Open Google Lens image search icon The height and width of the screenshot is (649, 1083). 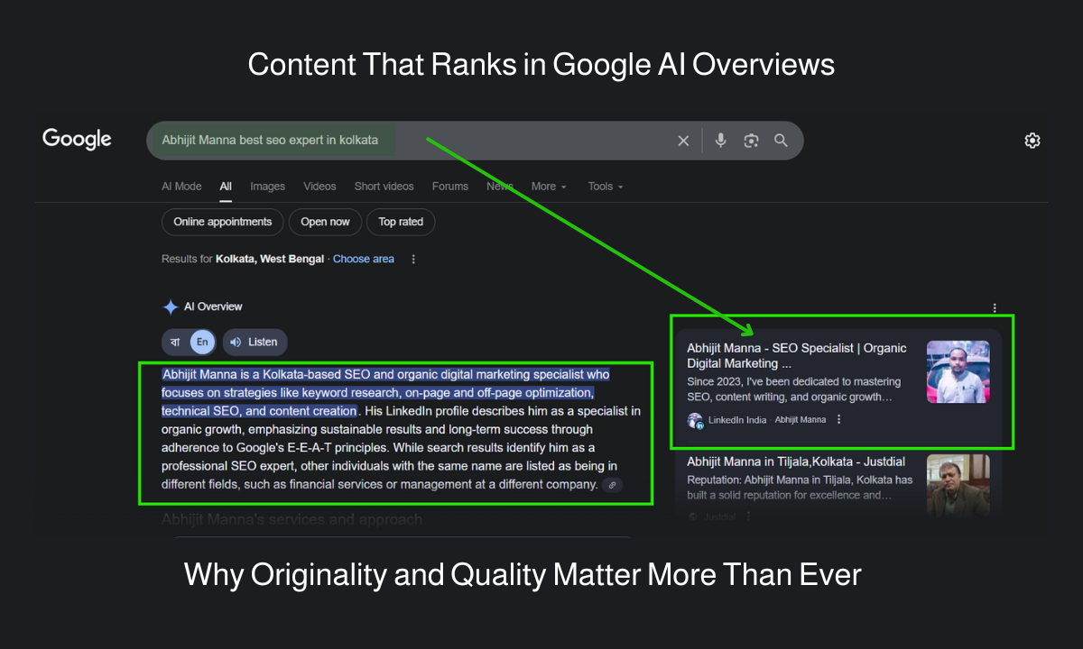coord(751,141)
